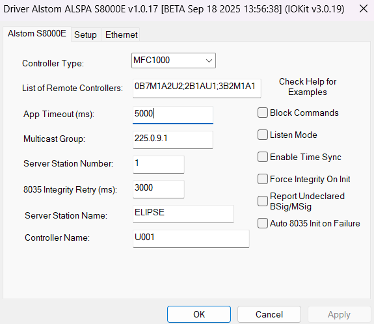The height and width of the screenshot is (324, 374).
Task: Focus the App Timeout (ms) field
Action: tap(173, 115)
